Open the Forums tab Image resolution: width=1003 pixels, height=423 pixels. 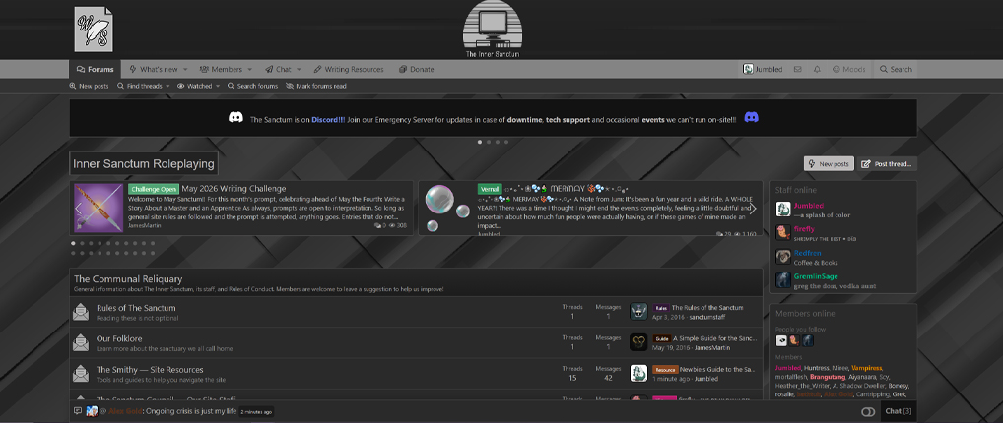point(95,69)
